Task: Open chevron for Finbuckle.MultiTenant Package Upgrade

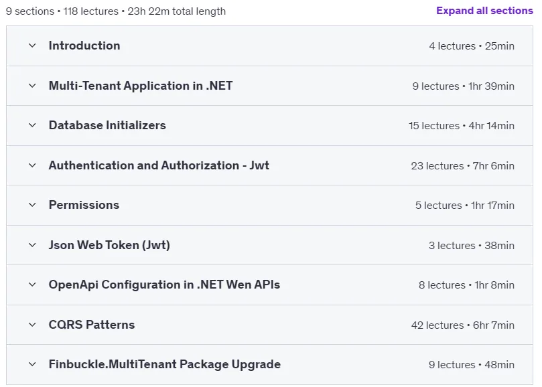Action: pyautogui.click(x=32, y=364)
